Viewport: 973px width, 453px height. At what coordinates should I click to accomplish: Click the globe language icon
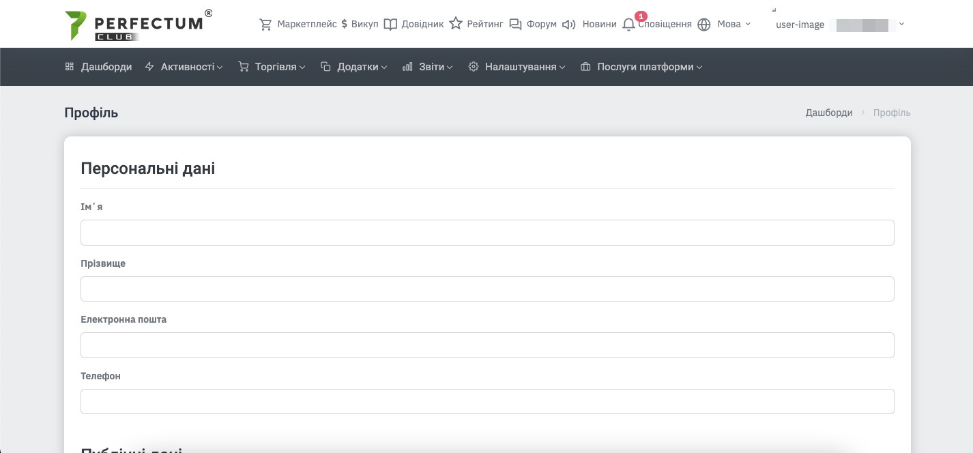(704, 25)
